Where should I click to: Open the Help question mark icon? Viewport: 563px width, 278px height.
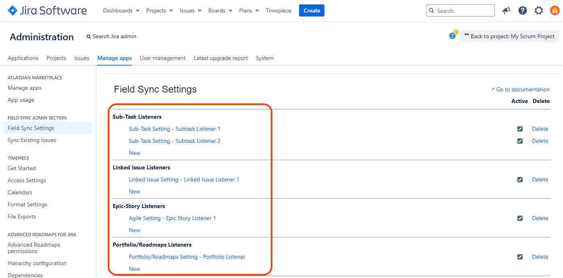click(x=523, y=10)
